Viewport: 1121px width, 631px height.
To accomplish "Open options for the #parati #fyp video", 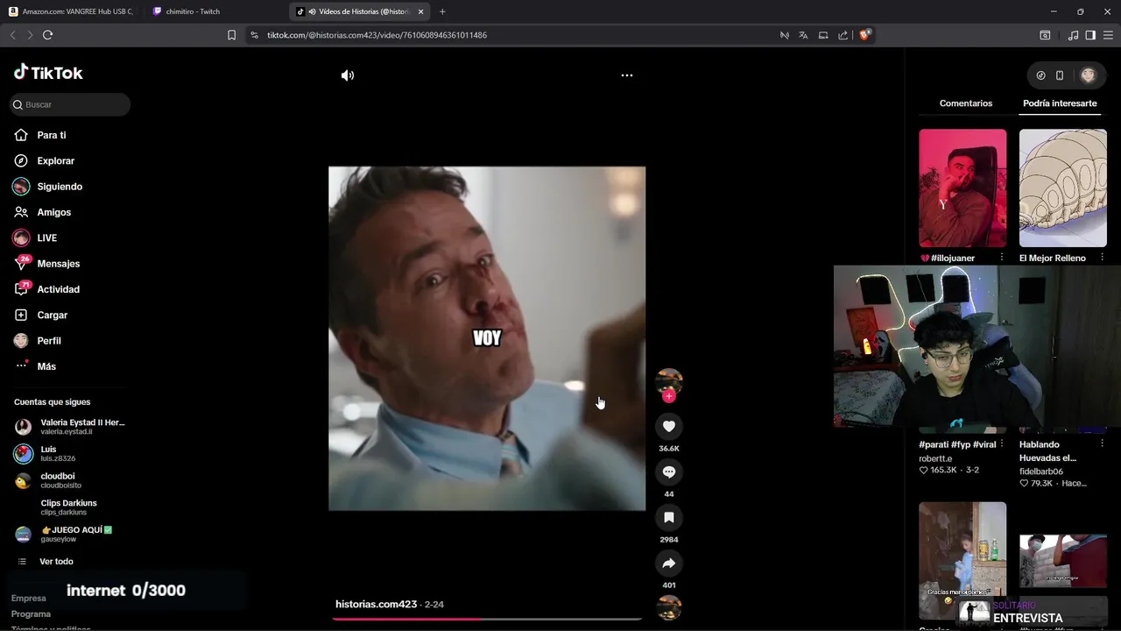I will (x=1001, y=444).
